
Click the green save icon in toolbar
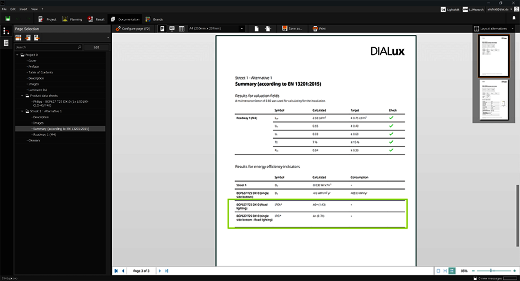(8, 19)
